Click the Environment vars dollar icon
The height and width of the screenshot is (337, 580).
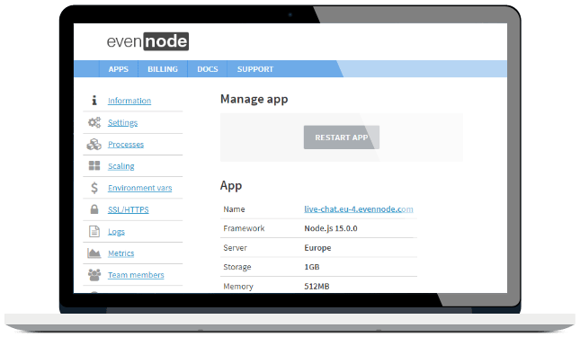[x=94, y=188]
